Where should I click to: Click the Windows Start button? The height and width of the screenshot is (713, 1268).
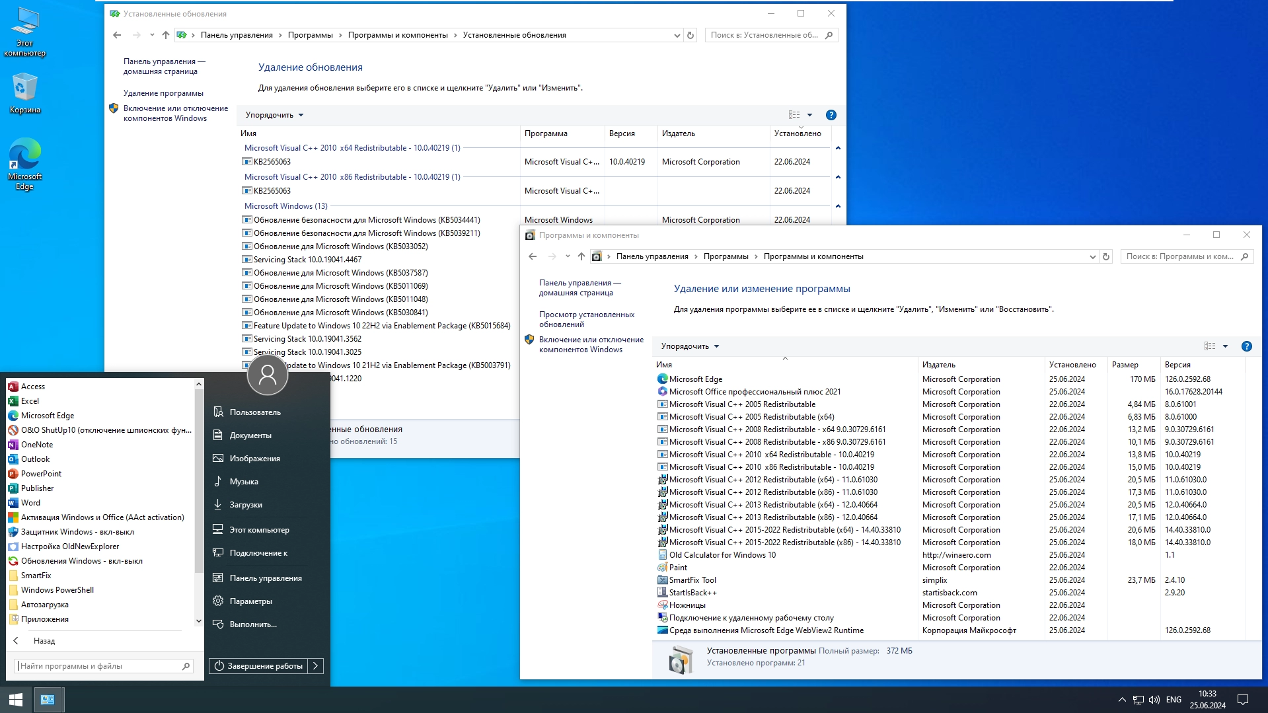pyautogui.click(x=16, y=699)
